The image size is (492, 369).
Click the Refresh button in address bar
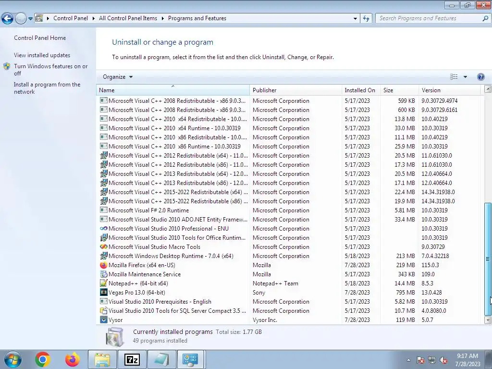tap(366, 19)
